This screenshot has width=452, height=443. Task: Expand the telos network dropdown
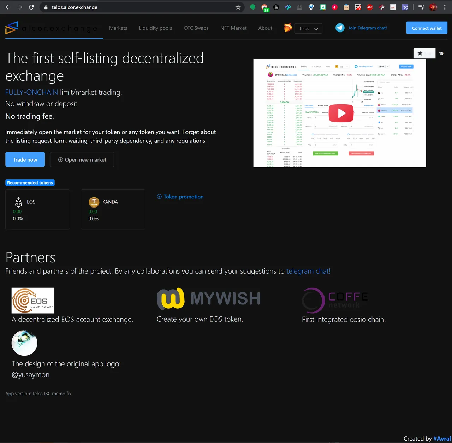[x=308, y=28]
